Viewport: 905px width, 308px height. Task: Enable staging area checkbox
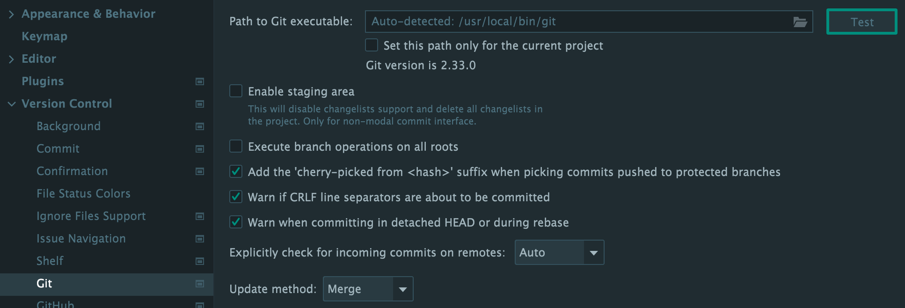[236, 91]
